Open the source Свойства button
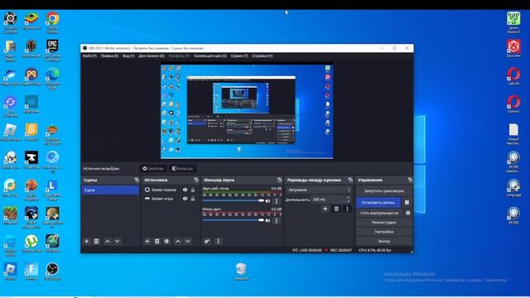Viewport: 530px width, 298px height. click(x=153, y=168)
